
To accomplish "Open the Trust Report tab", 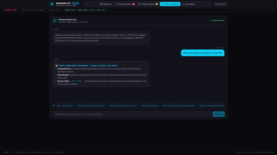I will click(x=188, y=4).
